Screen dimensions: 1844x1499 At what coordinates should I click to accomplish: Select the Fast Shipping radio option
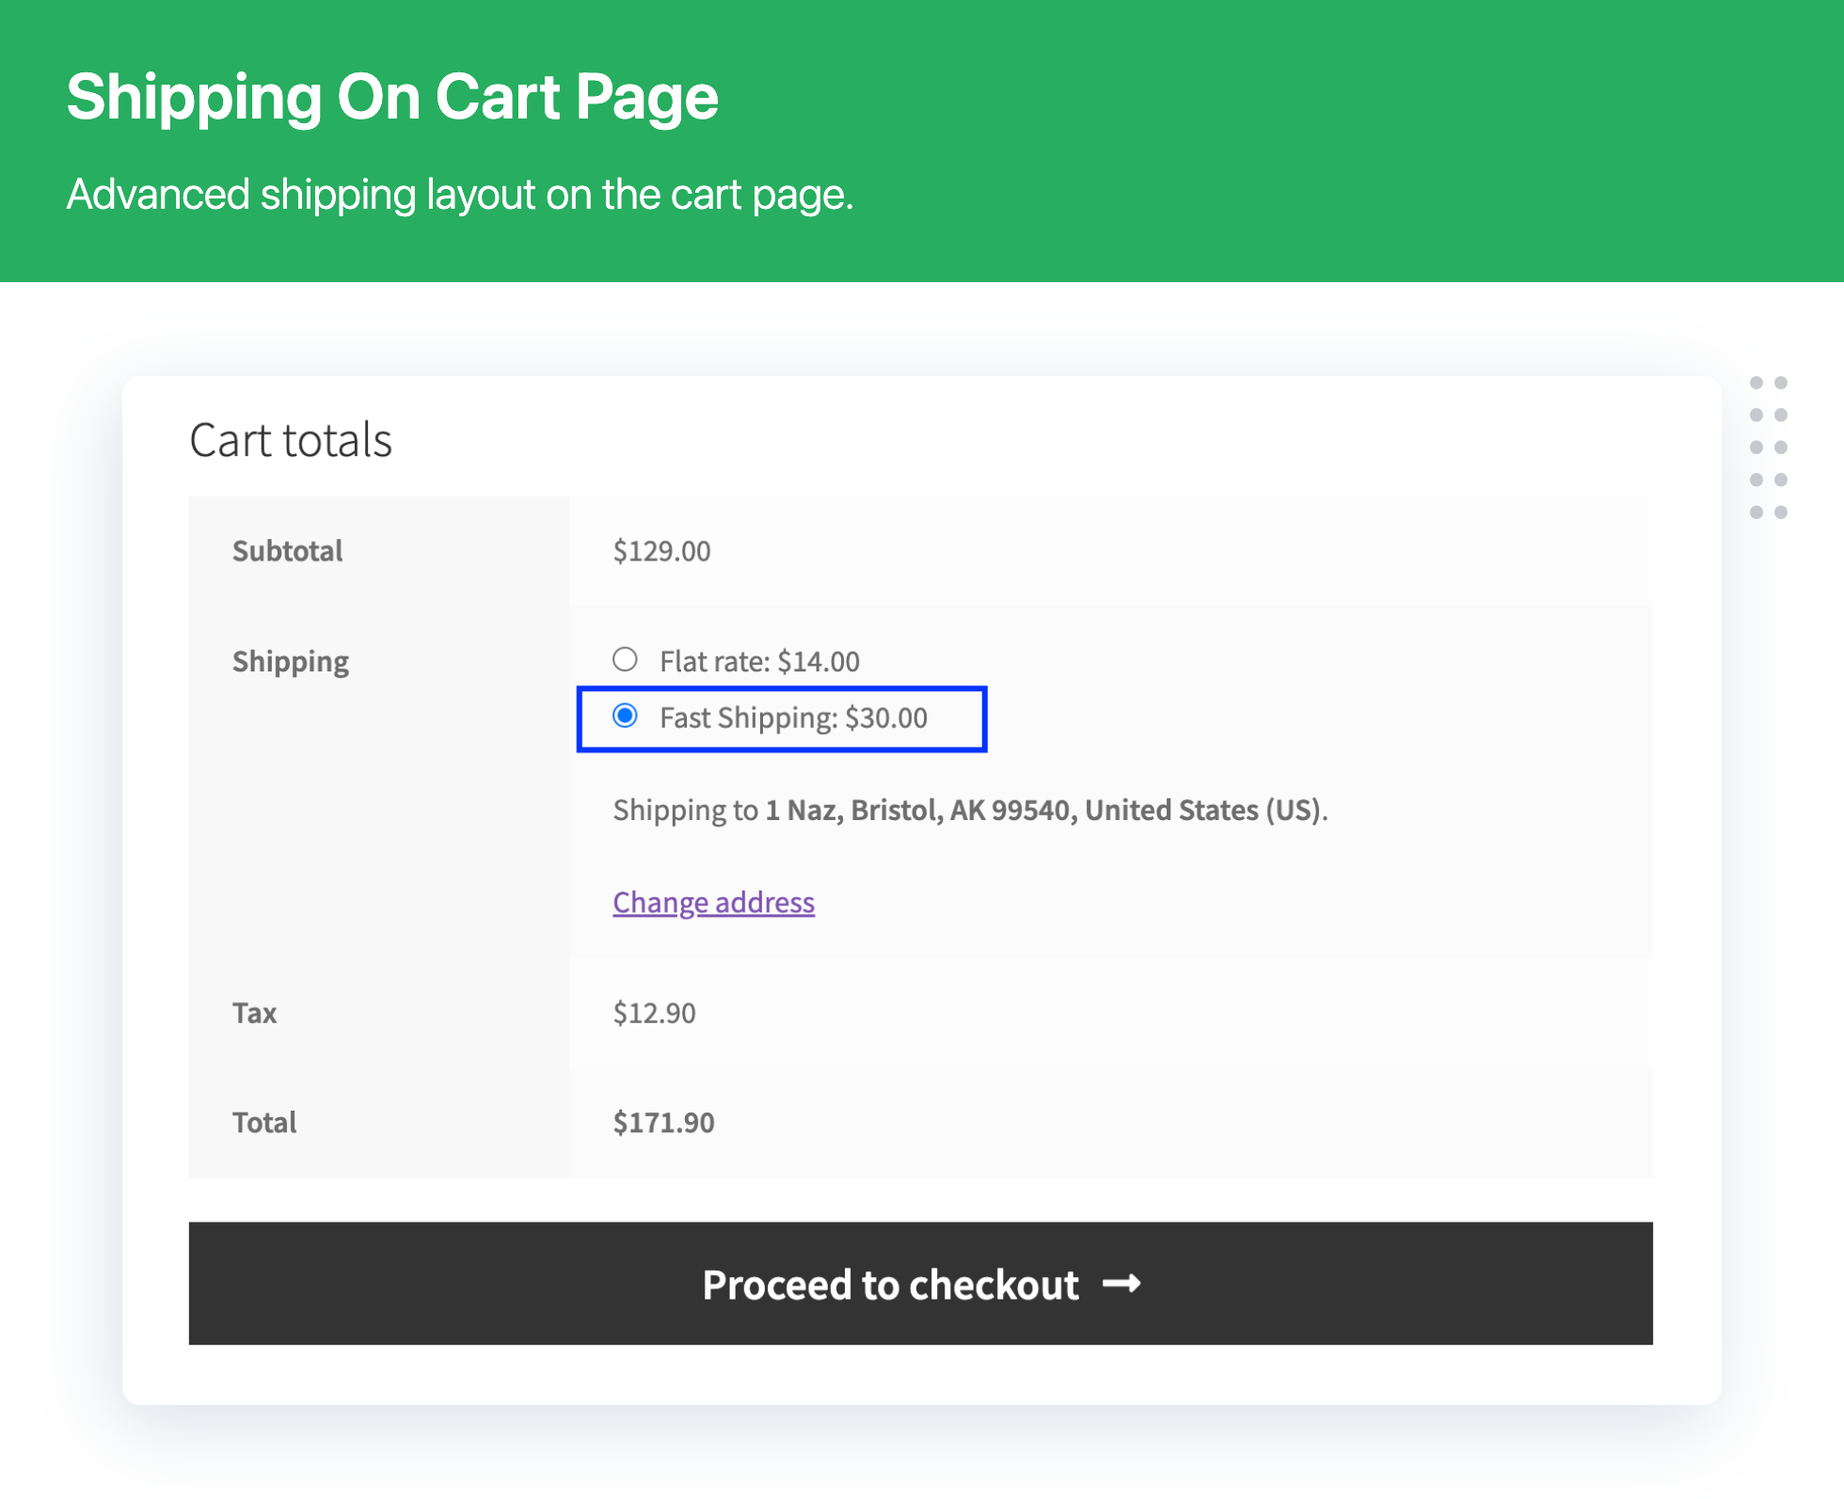(625, 717)
